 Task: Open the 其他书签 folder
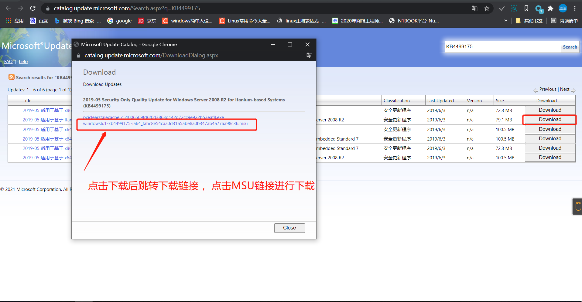pyautogui.click(x=529, y=21)
